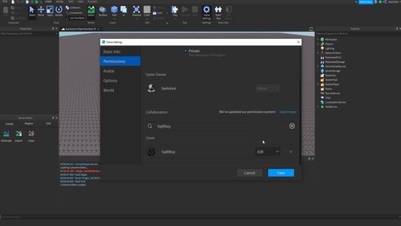401x226 pixels.
Task: Pick a color from the Color swatch
Action: 147,10
